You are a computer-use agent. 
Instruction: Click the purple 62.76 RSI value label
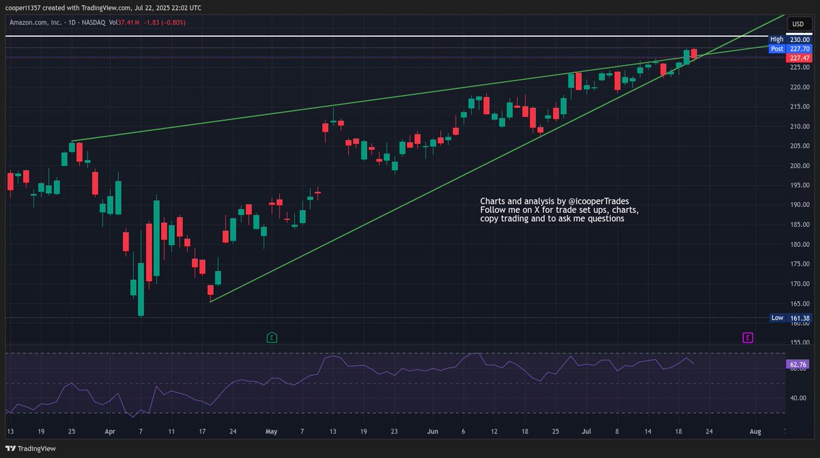(799, 364)
